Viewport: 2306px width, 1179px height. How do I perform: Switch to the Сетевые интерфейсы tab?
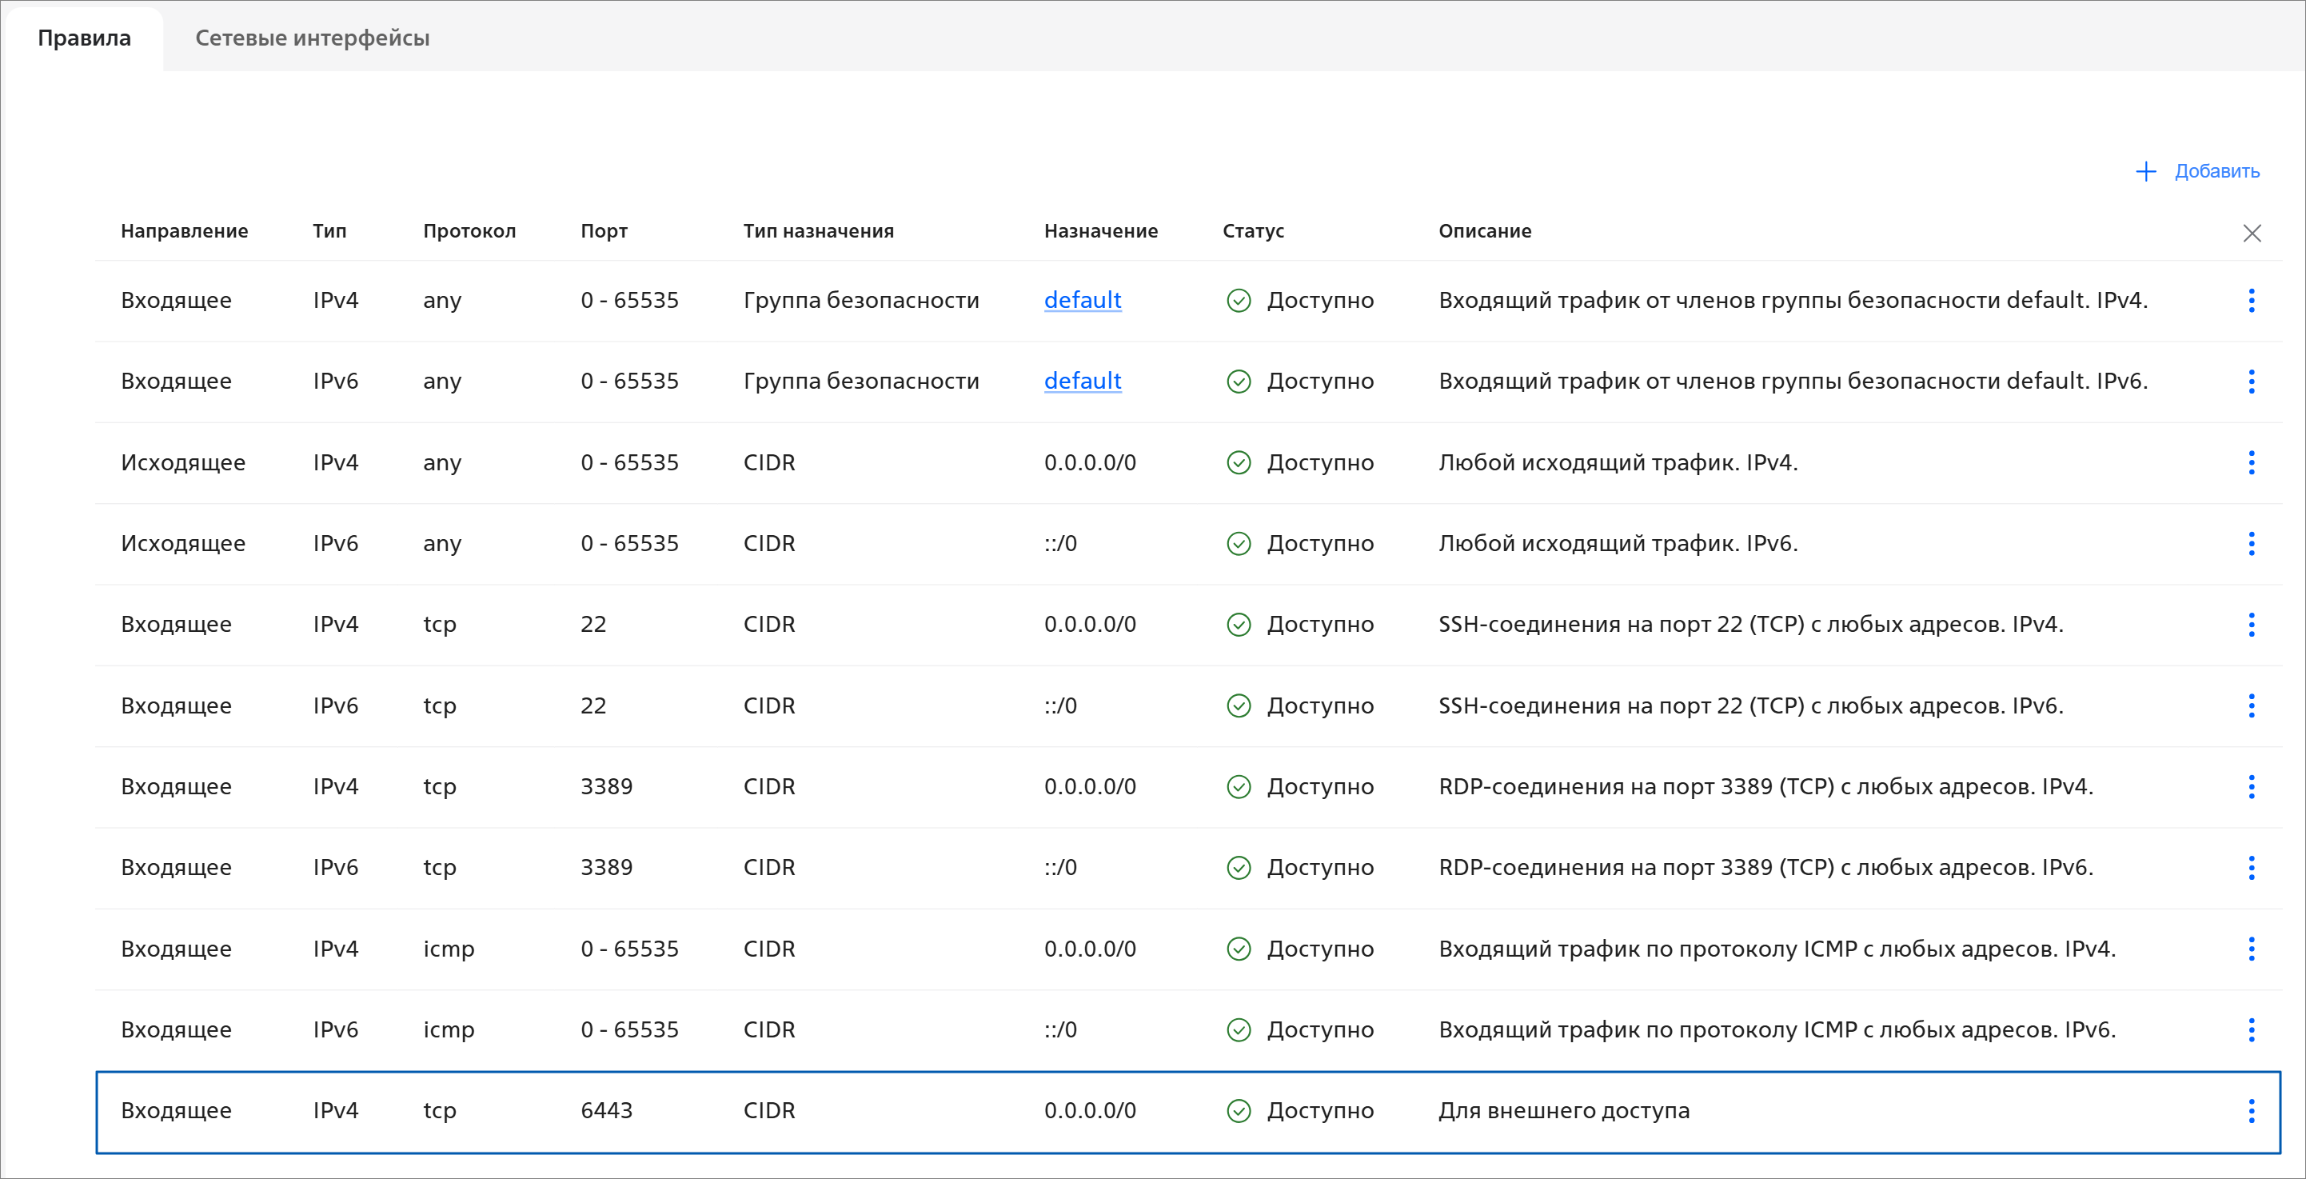point(313,38)
